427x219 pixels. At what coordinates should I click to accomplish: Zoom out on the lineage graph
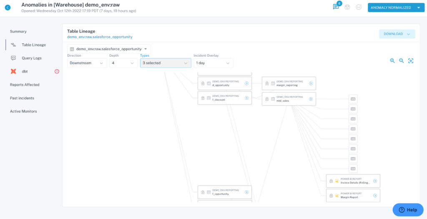(402, 61)
